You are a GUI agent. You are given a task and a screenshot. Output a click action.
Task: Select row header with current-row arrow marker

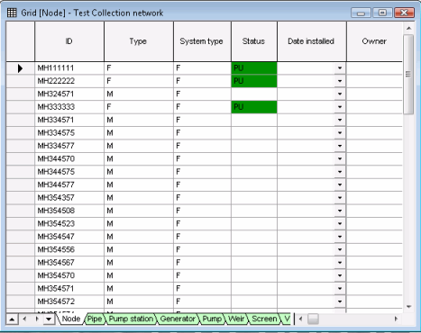coord(20,68)
